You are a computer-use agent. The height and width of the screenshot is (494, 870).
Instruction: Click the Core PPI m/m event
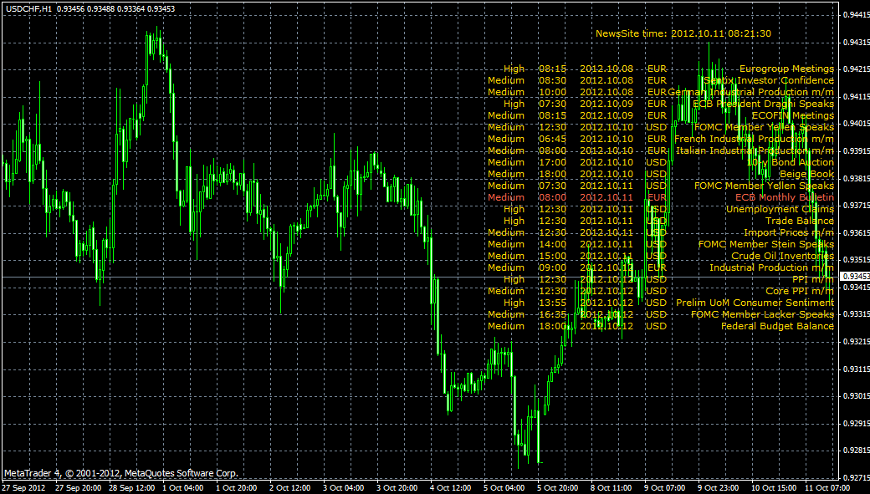pyautogui.click(x=800, y=291)
